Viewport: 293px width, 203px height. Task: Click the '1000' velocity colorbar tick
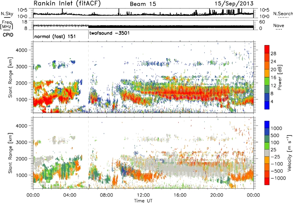pos(277,128)
